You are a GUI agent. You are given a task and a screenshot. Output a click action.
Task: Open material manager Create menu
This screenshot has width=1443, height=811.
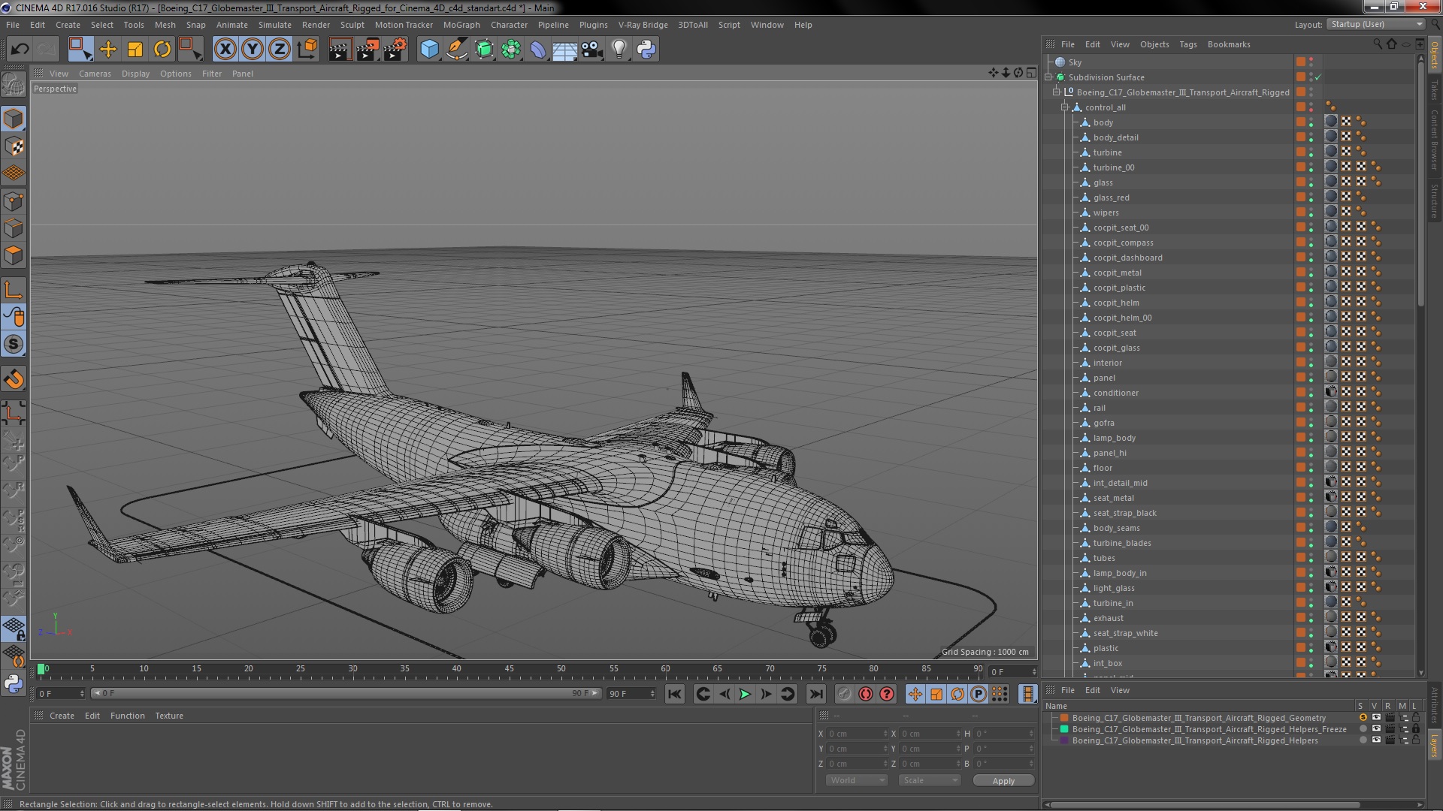click(62, 716)
